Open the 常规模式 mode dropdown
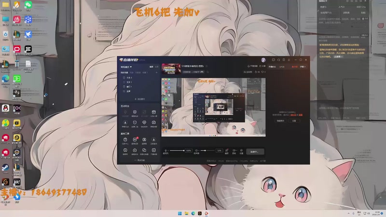386x217 pixels. (126, 67)
